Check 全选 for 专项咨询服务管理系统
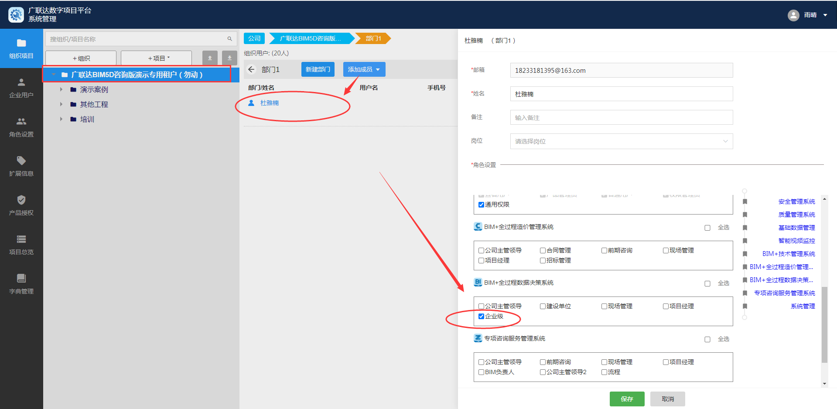The height and width of the screenshot is (409, 837). [x=707, y=339]
